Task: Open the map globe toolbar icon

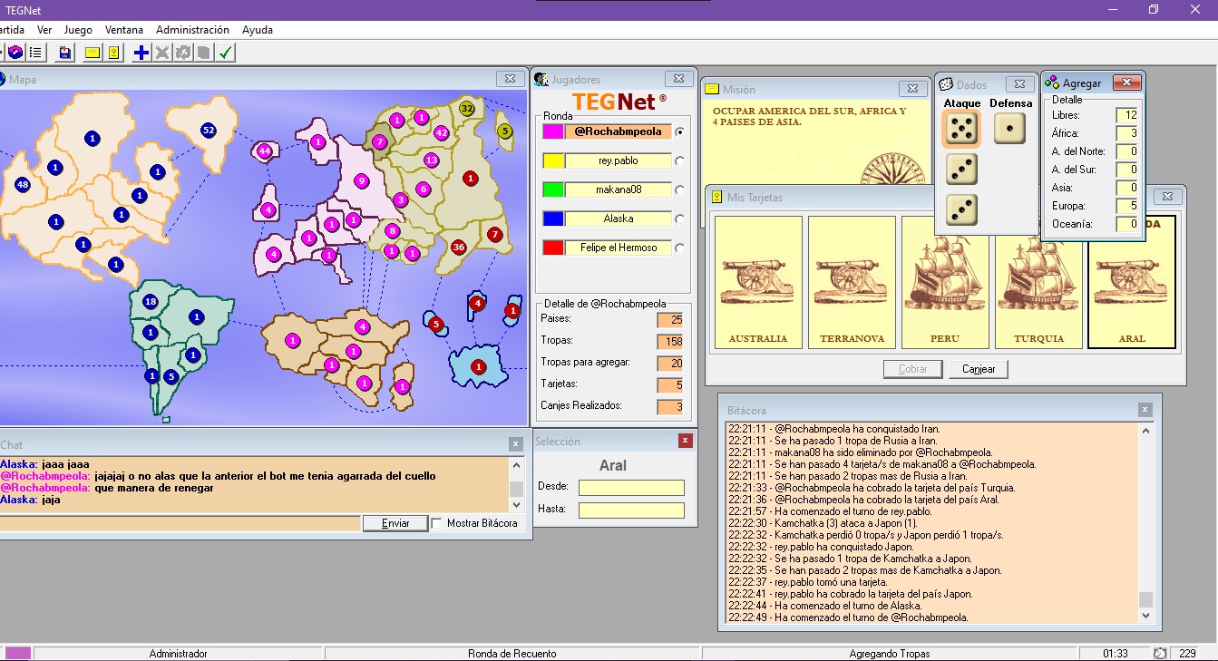Action: (15, 53)
